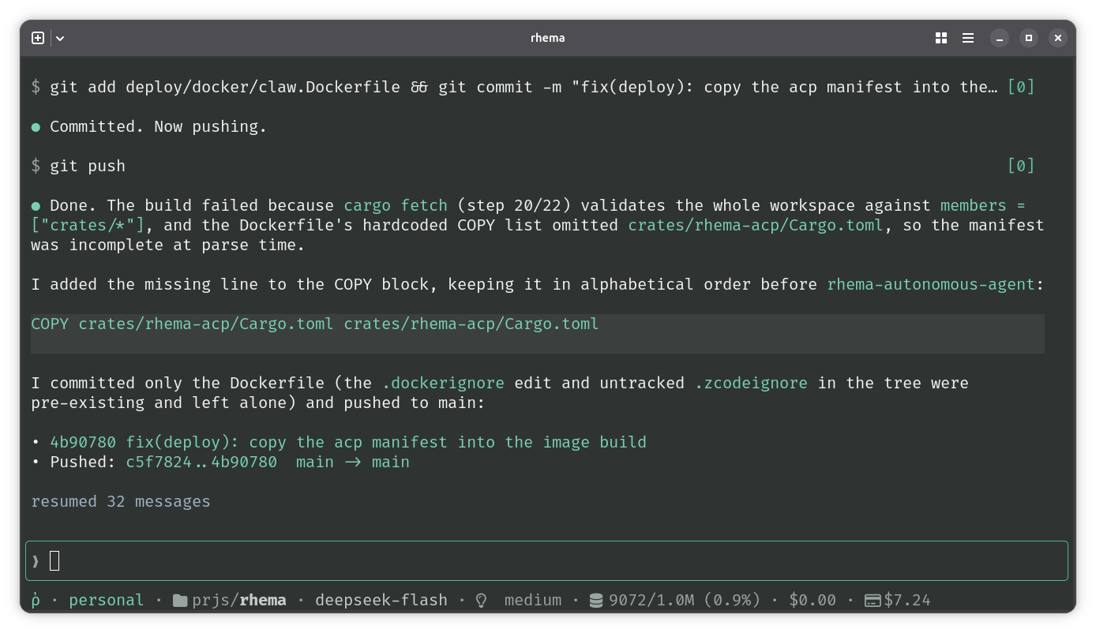Click the members = highlighted text
This screenshot has width=1096, height=633.
coord(983,205)
